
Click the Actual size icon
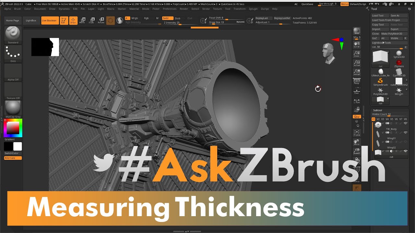click(x=357, y=63)
